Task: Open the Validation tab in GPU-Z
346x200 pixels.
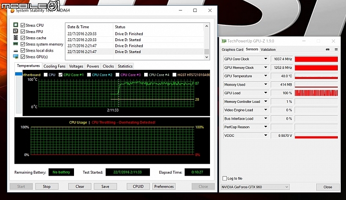Action: tap(268, 49)
